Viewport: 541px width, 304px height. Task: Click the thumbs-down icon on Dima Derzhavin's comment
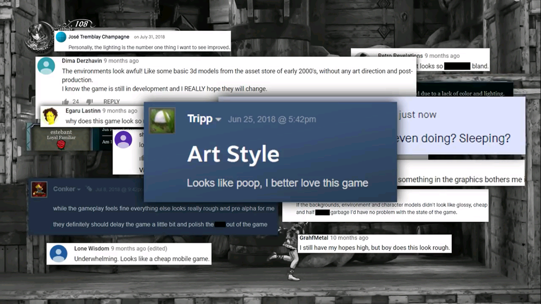coord(90,102)
